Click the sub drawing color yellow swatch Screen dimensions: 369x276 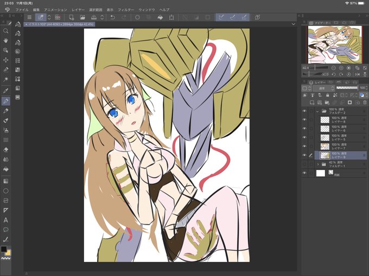[8, 253]
